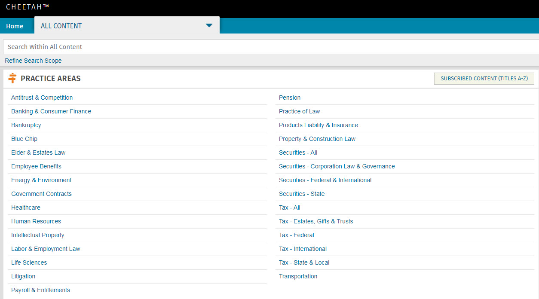Select the Transportation practice area
Image resolution: width=539 pixels, height=299 pixels.
click(x=298, y=276)
